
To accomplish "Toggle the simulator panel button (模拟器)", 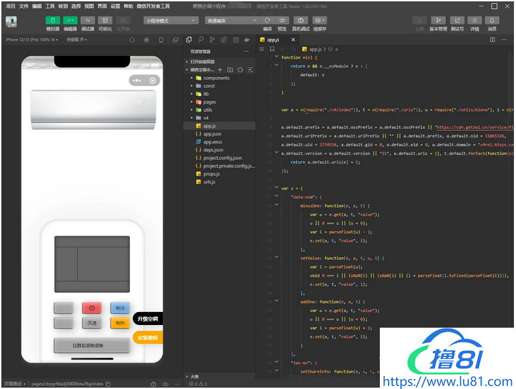I will [x=52, y=20].
